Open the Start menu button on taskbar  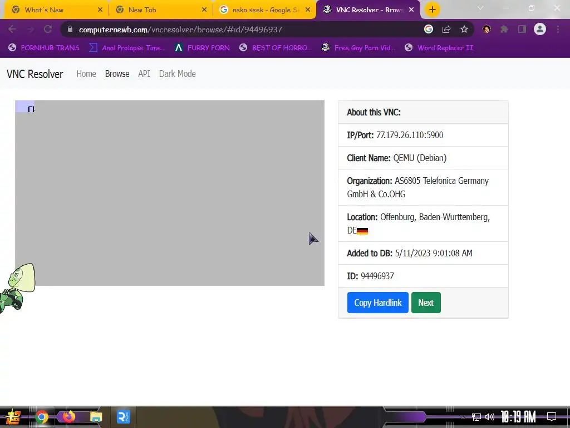[x=12, y=417]
